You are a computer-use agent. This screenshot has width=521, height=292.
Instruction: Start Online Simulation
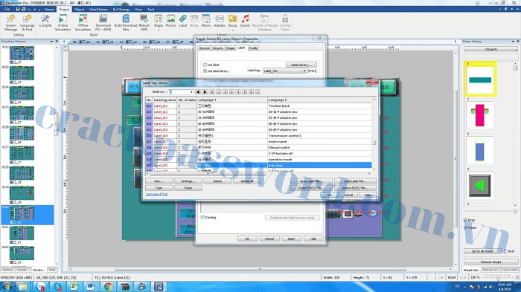(x=63, y=22)
